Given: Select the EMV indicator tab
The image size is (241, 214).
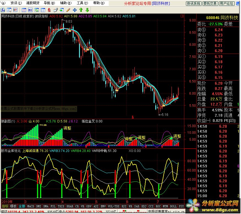Looking at the screenshot, I should (103, 206).
